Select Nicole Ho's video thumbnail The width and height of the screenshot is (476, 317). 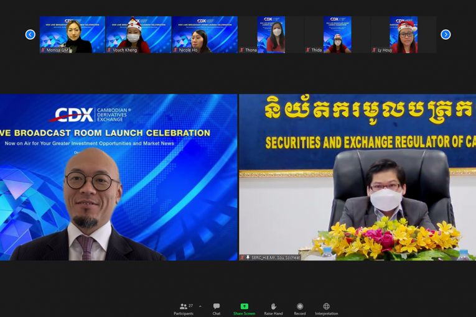205,35
